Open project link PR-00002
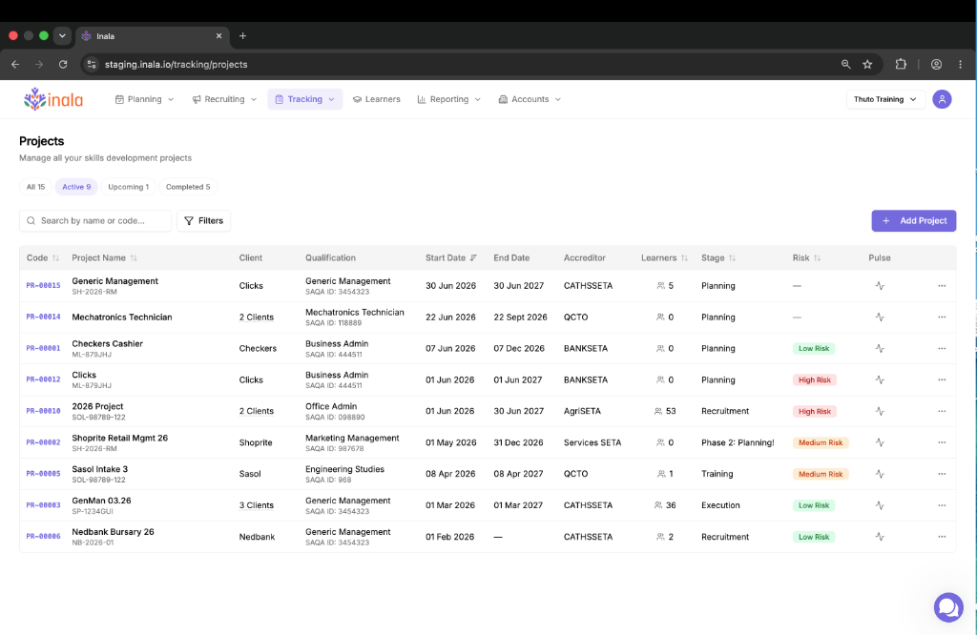Viewport: 977px width, 635px height. pos(43,442)
